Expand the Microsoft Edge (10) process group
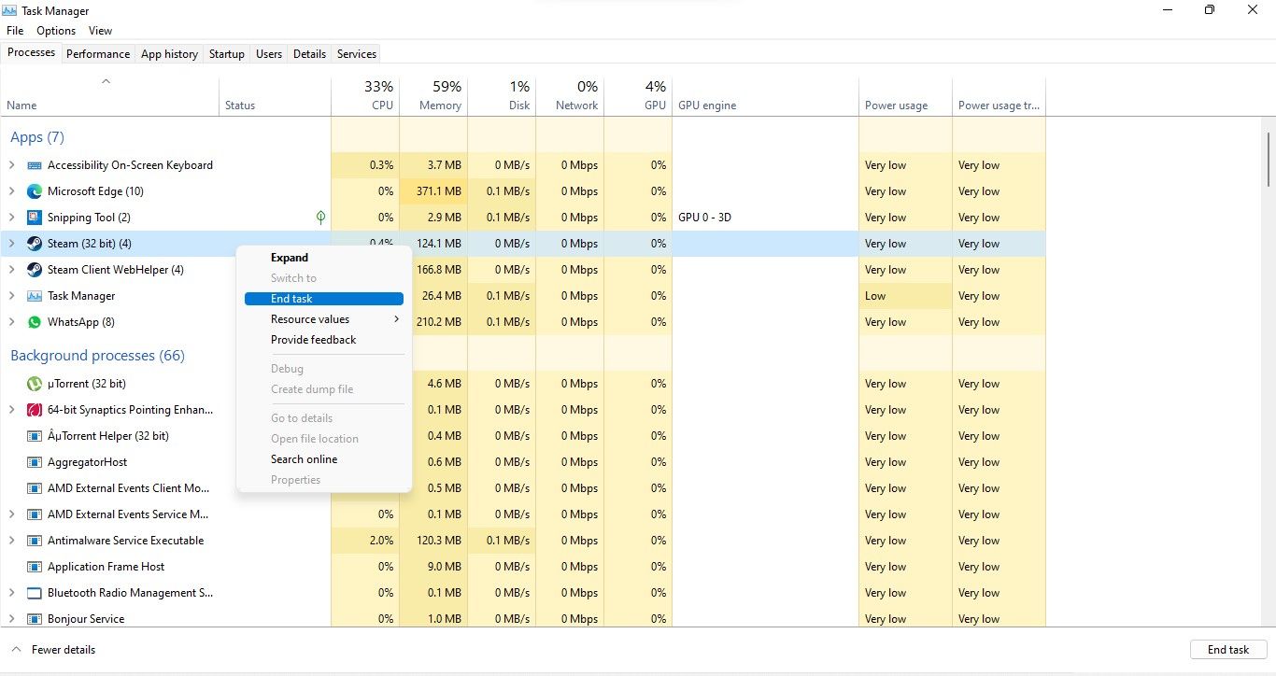This screenshot has width=1276, height=676. coord(11,191)
